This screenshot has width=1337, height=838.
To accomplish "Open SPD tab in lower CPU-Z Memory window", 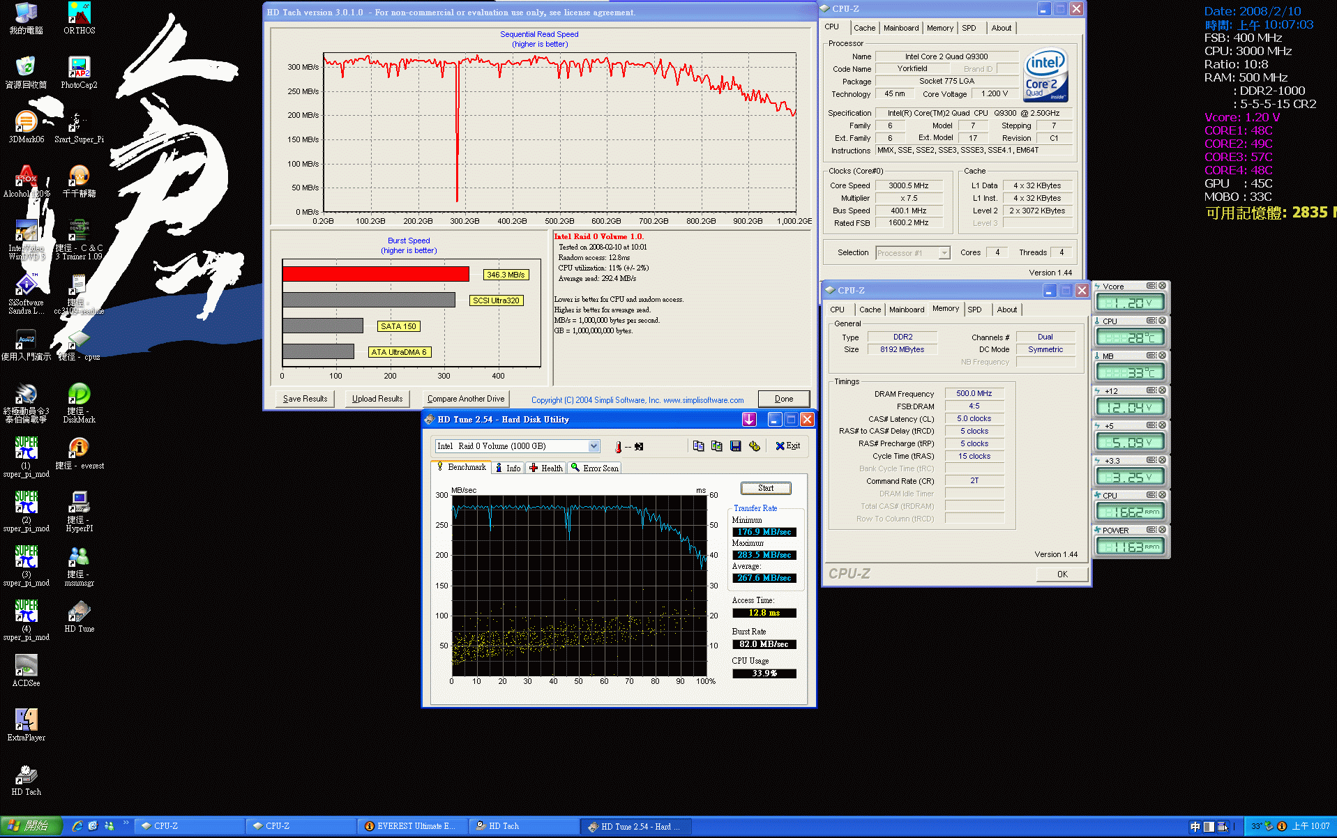I will (x=974, y=310).
